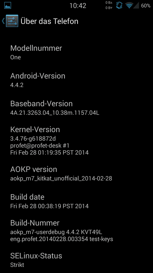The height and width of the screenshot is (273, 153).
Task: Tap the network traffic 0 B indicator
Action: coord(109,5)
